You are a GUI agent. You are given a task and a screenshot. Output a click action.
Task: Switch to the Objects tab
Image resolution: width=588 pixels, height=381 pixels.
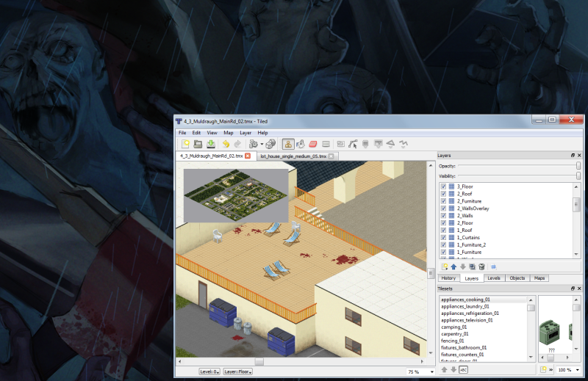click(x=517, y=278)
